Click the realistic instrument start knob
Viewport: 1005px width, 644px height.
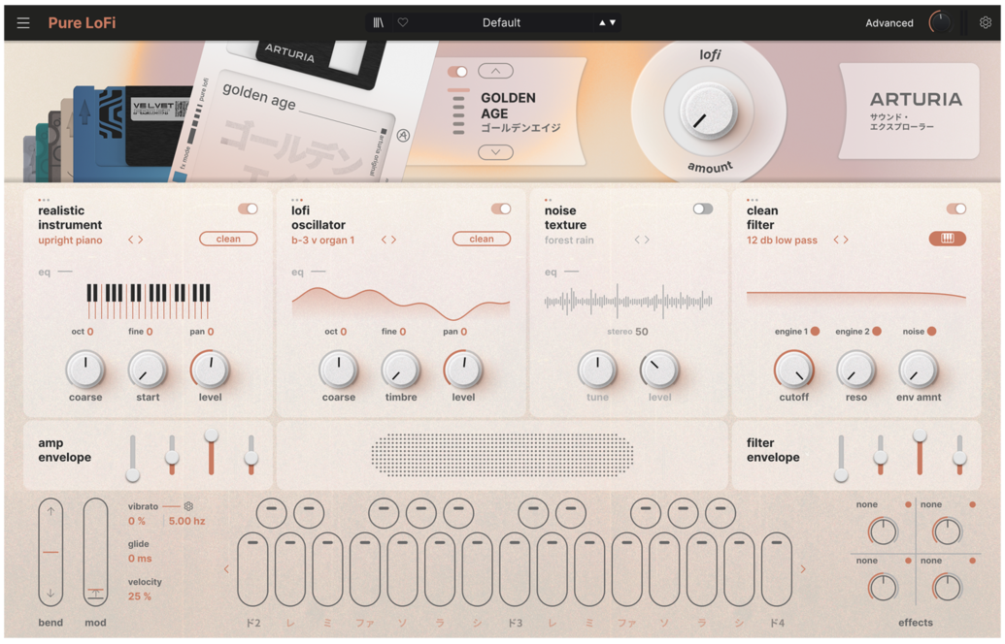point(148,370)
